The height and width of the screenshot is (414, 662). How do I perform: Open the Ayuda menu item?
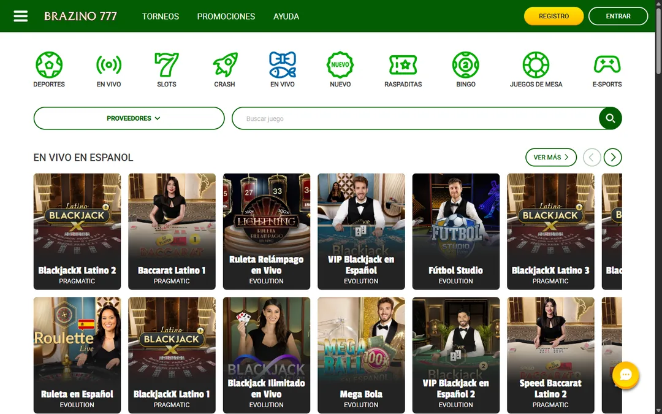pyautogui.click(x=286, y=17)
